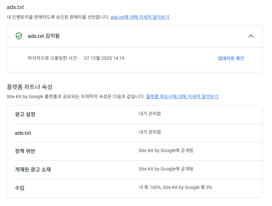Click the green shield checkmark icon
The width and height of the screenshot is (272, 206).
(19, 36)
